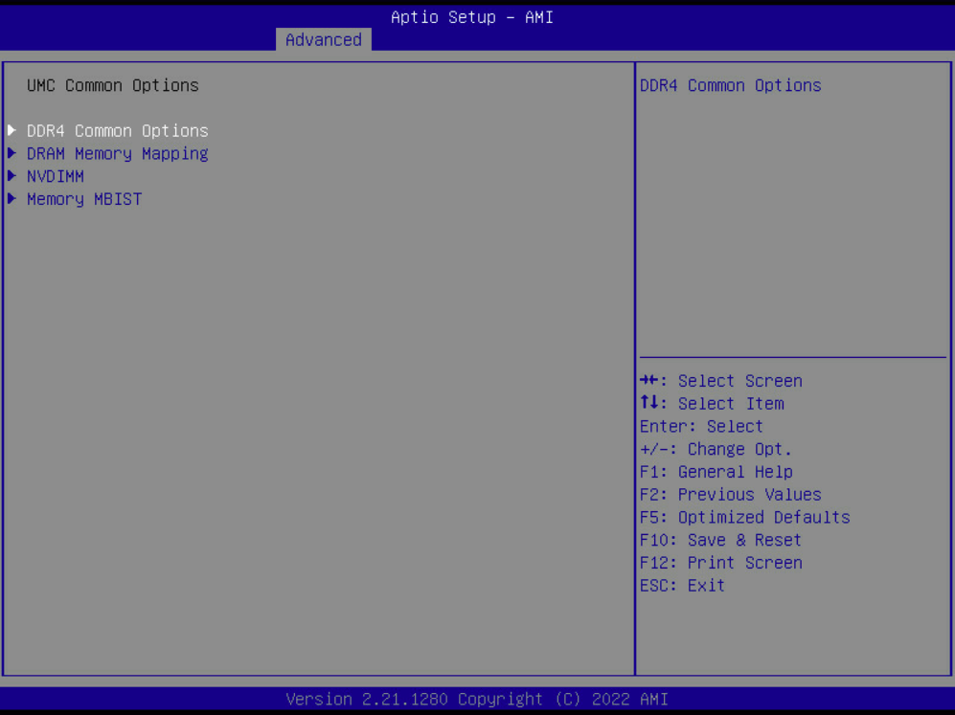Viewport: 955px width, 715px height.
Task: Click the F5: Optimized Defaults hint
Action: click(745, 517)
